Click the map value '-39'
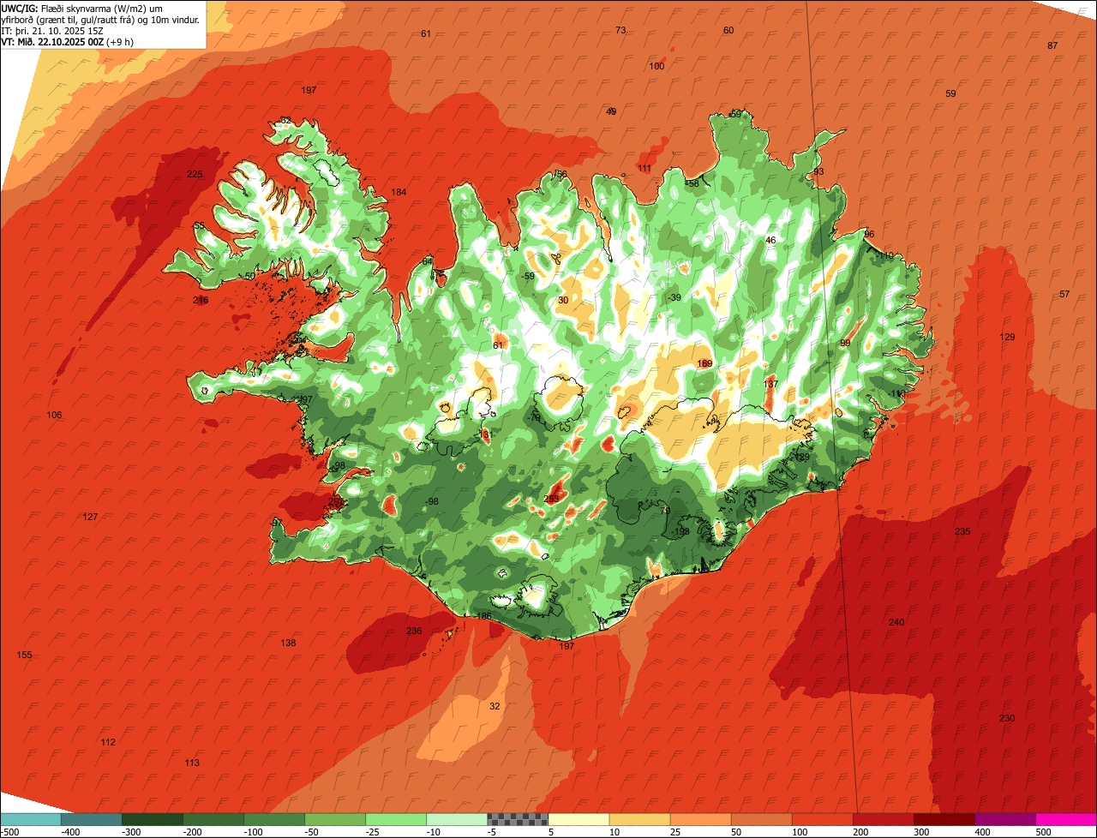The width and height of the screenshot is (1097, 838). 674,297
